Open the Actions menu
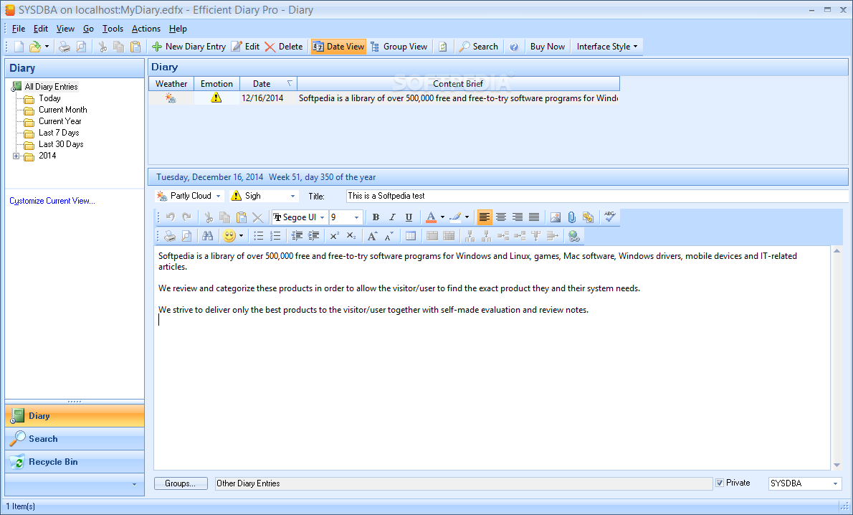853x515 pixels. (146, 29)
